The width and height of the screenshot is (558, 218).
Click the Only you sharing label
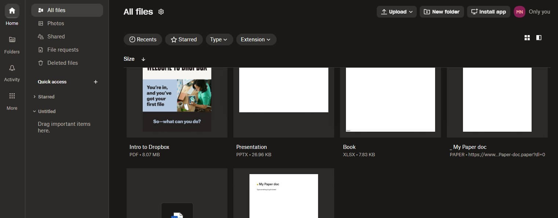pyautogui.click(x=539, y=12)
